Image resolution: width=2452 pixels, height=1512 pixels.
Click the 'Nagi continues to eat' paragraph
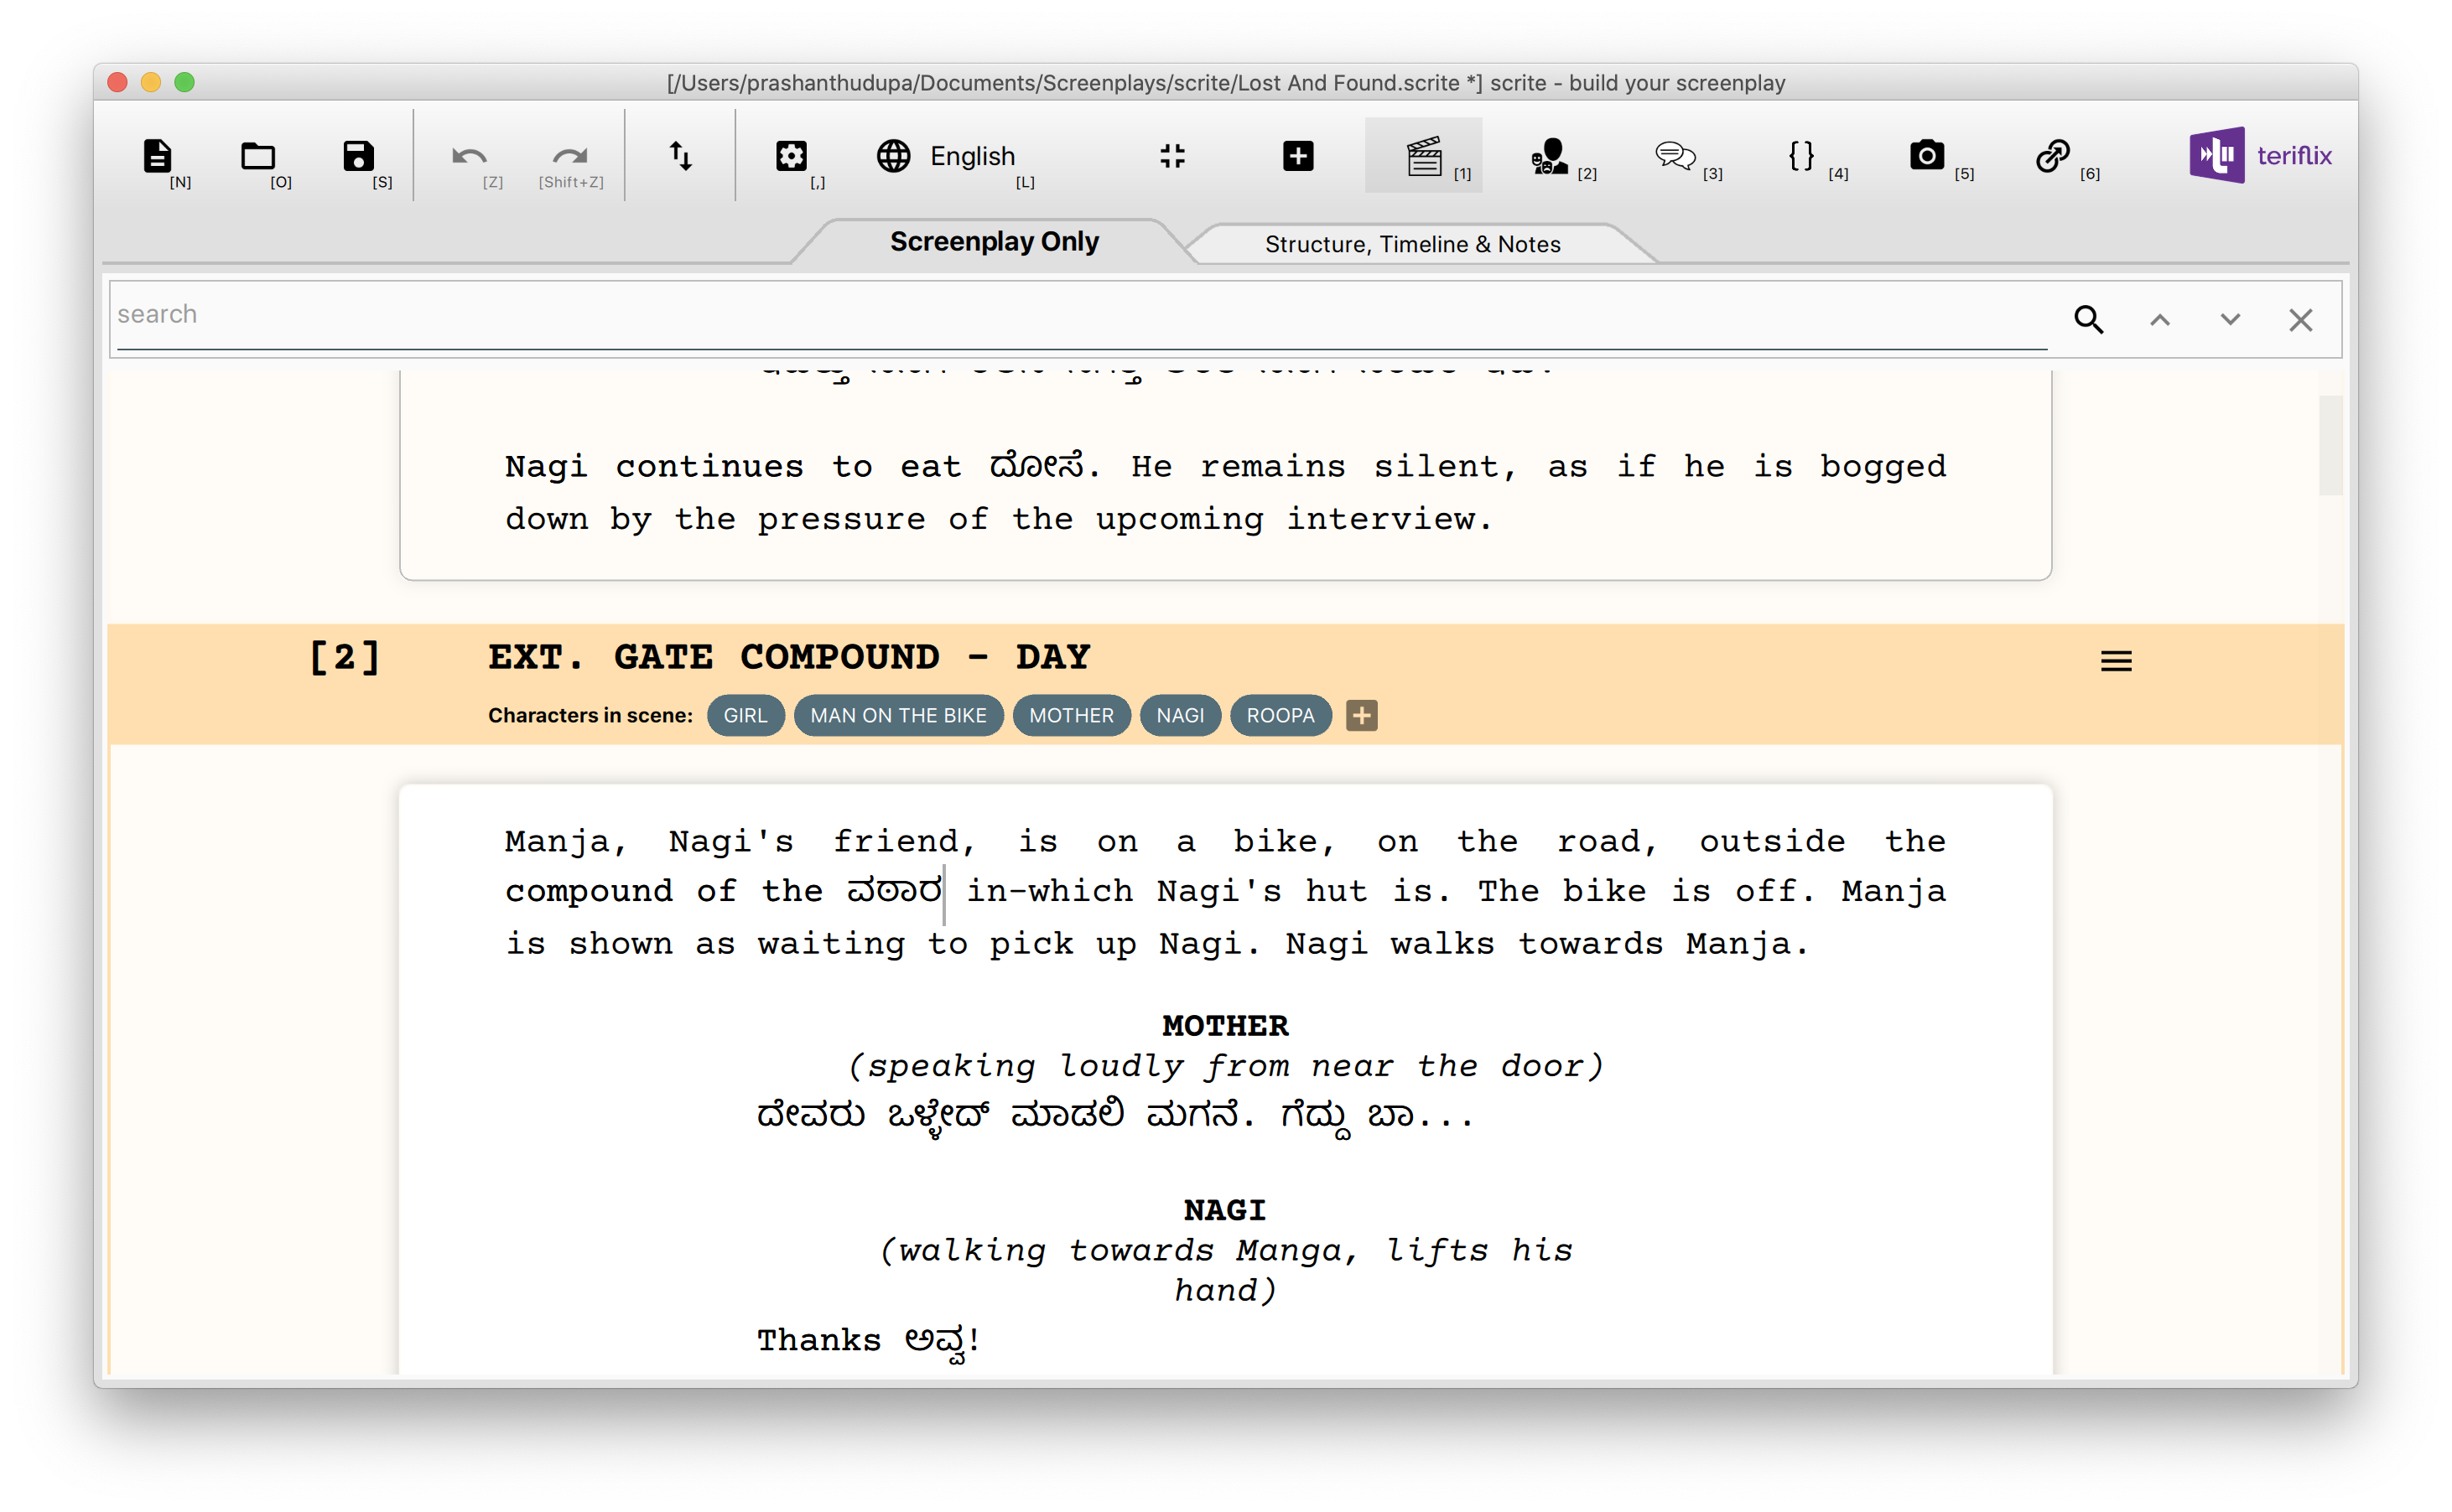pos(1225,493)
